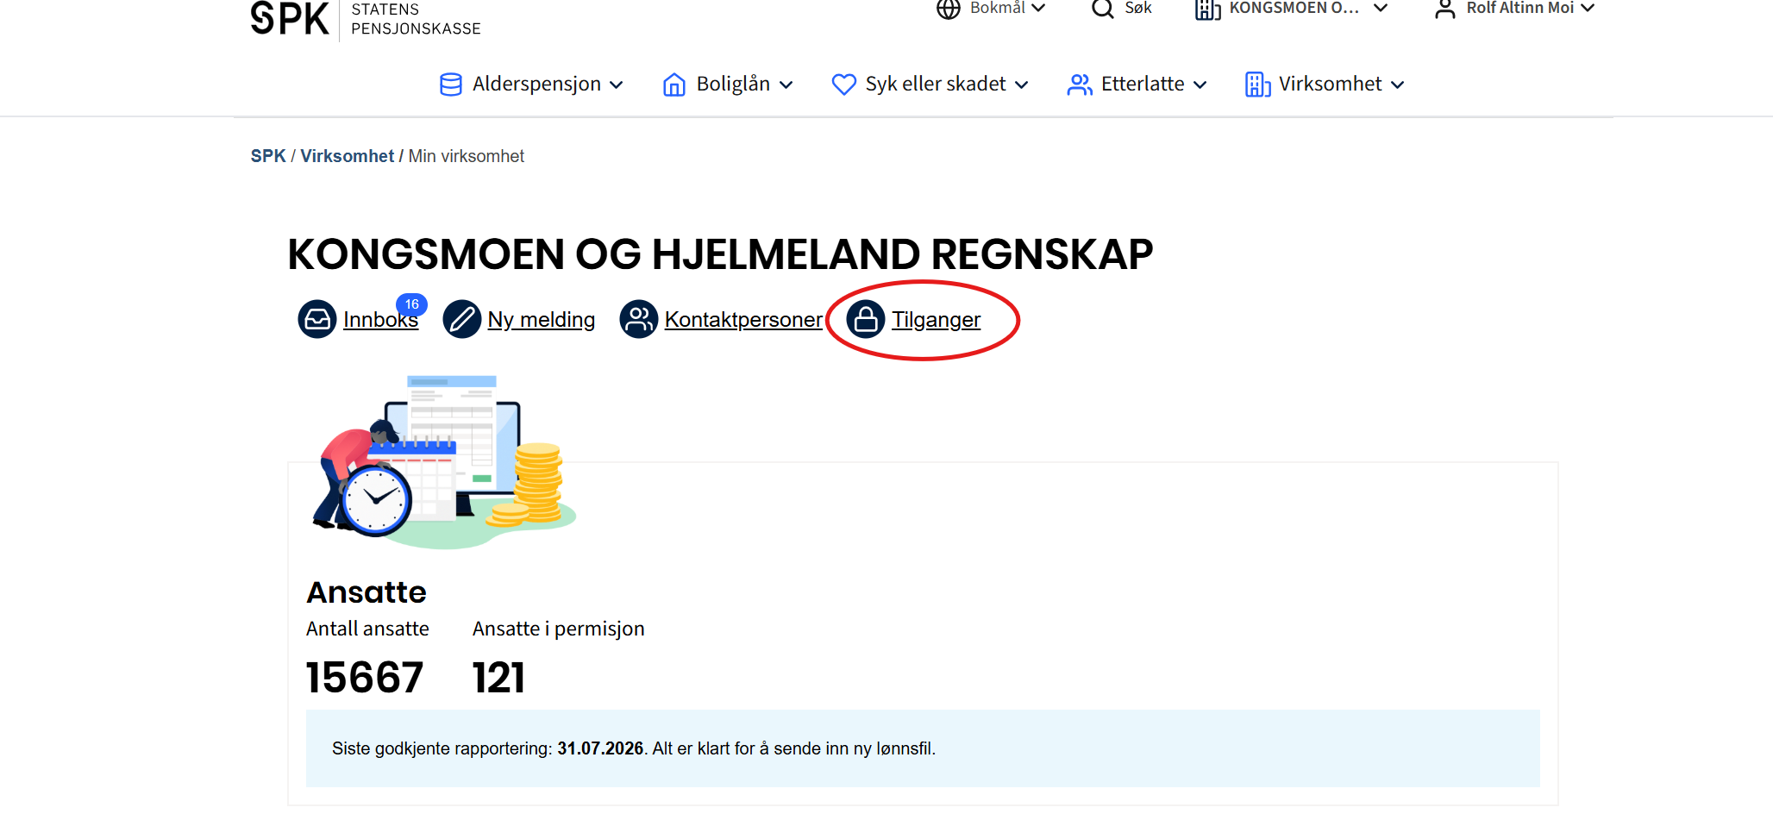The height and width of the screenshot is (820, 1773).
Task: Expand the Etterlatte menu chevron
Action: click(x=1200, y=85)
